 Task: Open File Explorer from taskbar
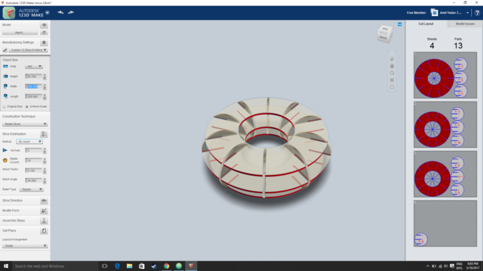click(129, 266)
